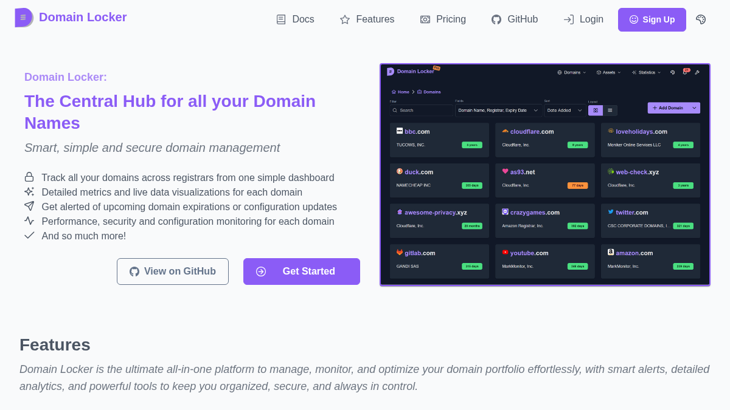Click the paper plane icon beside Get alerted

[x=29, y=206]
